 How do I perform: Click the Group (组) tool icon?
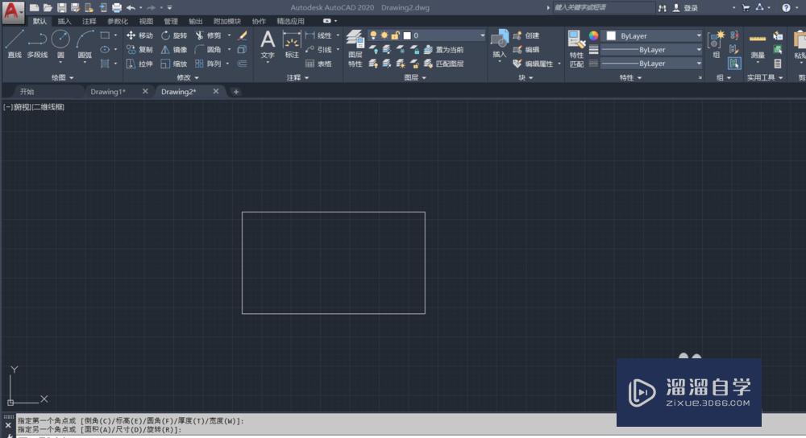716,44
